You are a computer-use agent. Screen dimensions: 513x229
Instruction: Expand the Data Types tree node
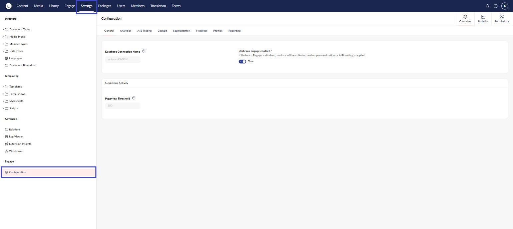point(3,51)
